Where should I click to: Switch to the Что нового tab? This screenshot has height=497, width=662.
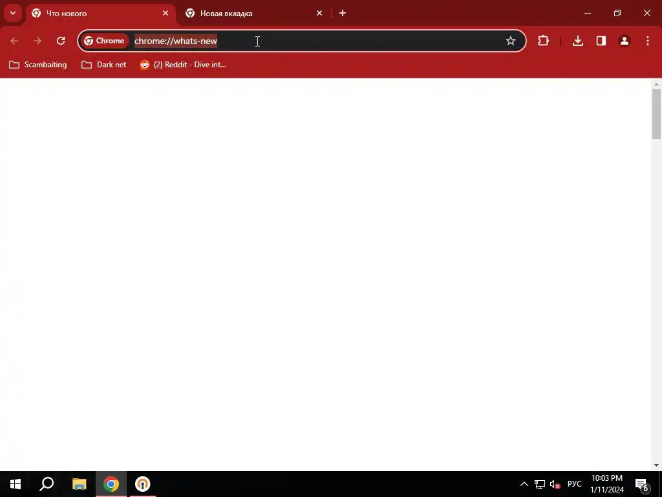click(101, 14)
